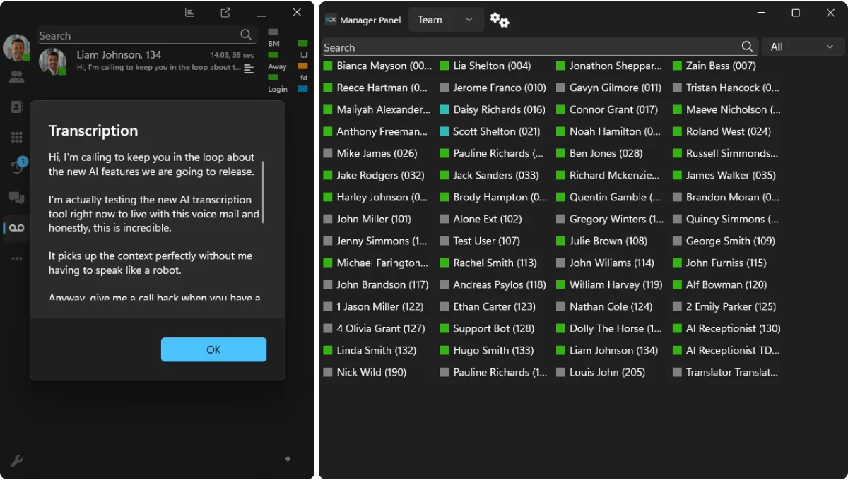The height and width of the screenshot is (480, 848).
Task: Click the magnifier in Manager Panel search
Action: pos(747,47)
